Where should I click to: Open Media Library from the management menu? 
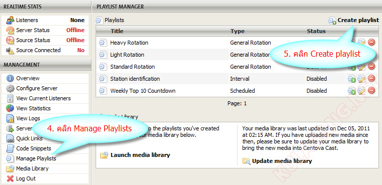tap(32, 168)
